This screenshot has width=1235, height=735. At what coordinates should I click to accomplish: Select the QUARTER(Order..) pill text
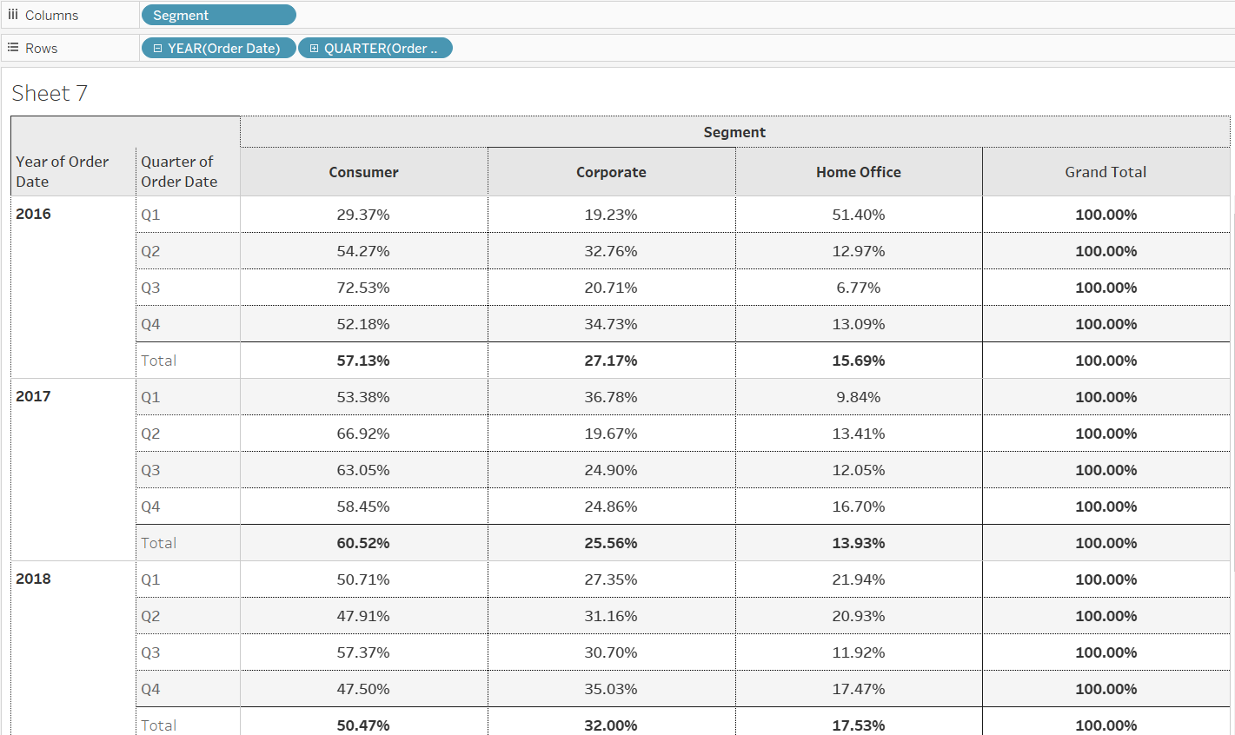[x=381, y=49]
